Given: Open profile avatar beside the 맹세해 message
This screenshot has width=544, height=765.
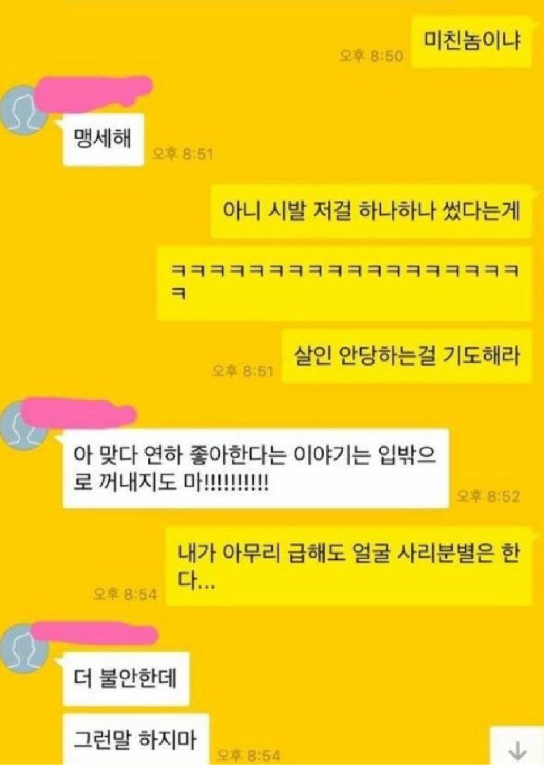Looking at the screenshot, I should [x=24, y=110].
